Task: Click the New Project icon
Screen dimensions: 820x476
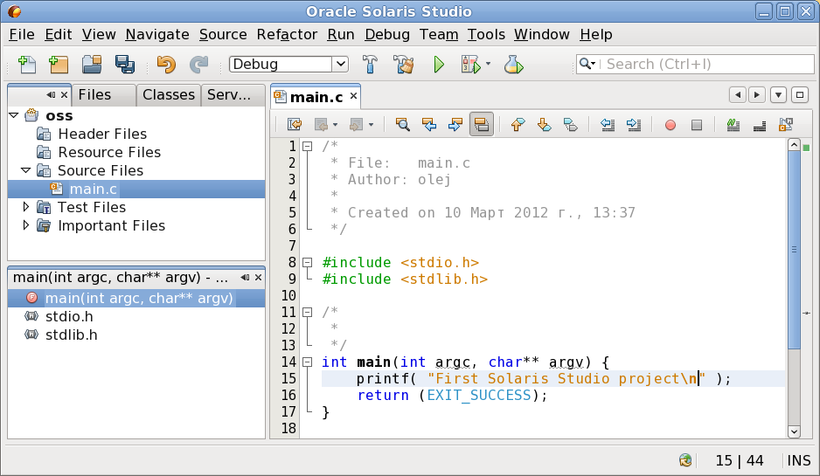Action: tap(59, 65)
